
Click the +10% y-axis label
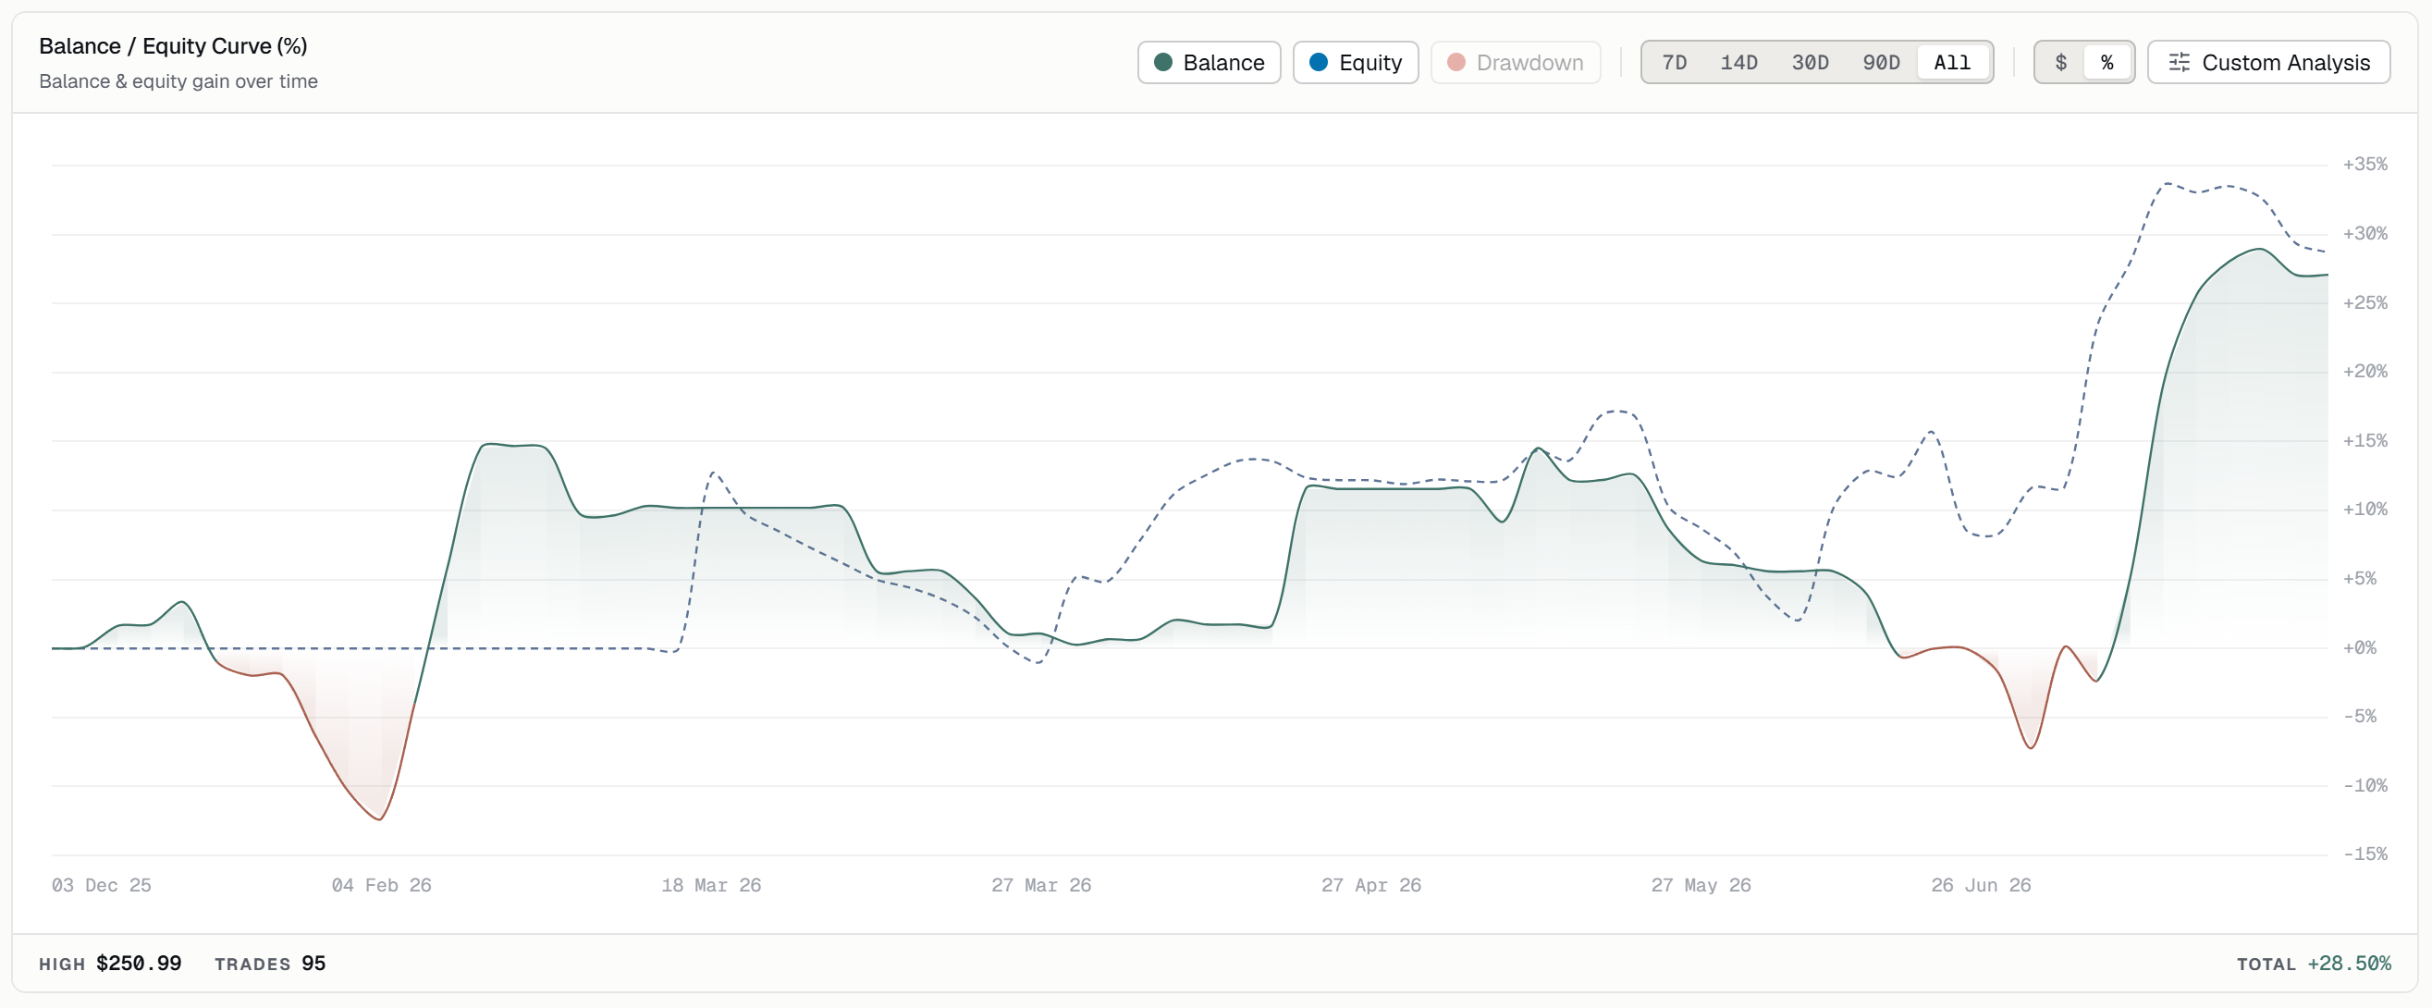(2365, 510)
